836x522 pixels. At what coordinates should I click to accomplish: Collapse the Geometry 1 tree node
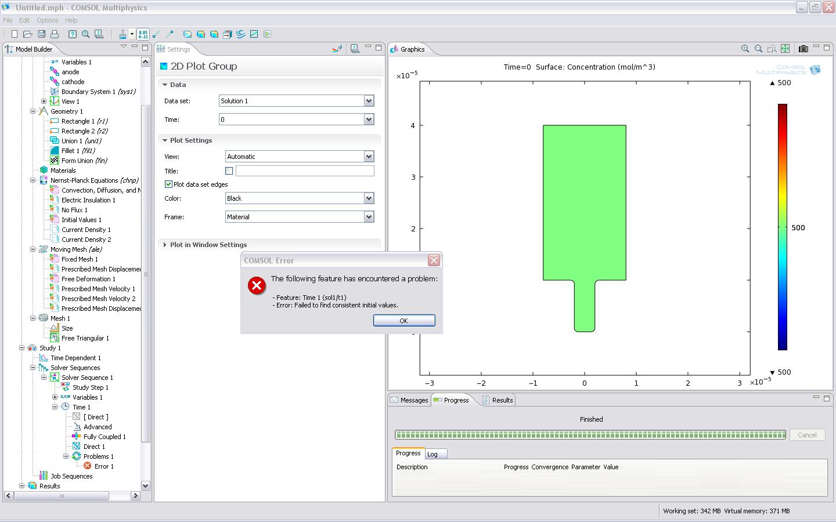(x=33, y=111)
